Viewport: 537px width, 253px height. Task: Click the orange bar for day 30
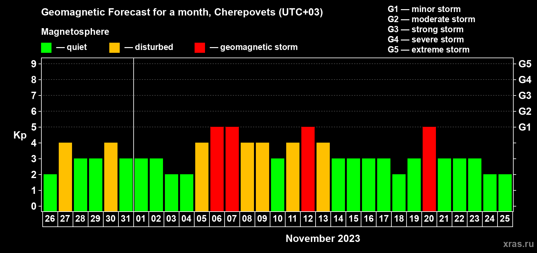click(x=111, y=177)
